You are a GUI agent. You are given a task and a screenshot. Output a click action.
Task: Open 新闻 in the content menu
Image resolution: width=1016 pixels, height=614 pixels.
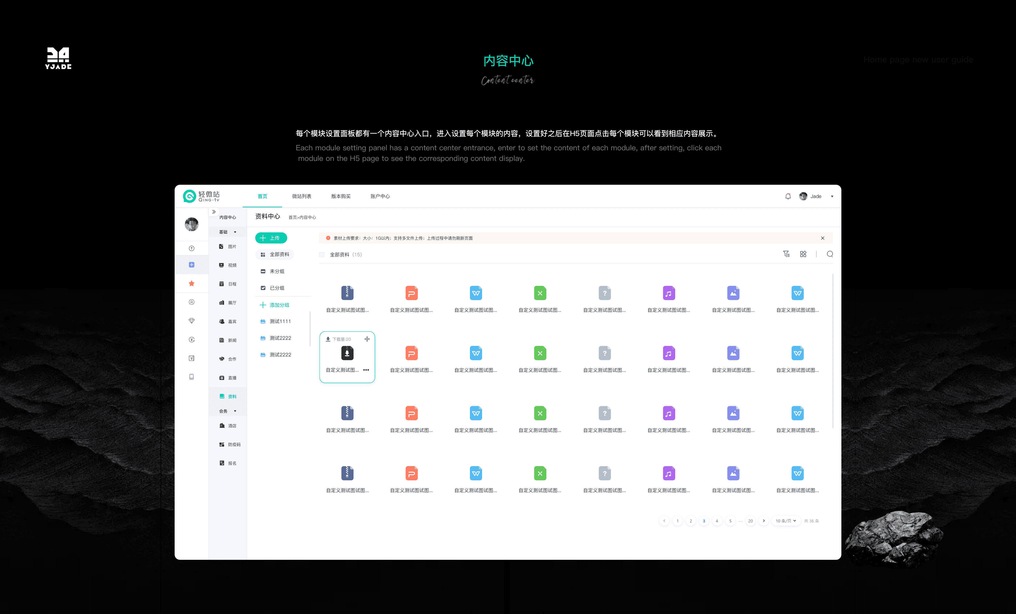228,340
